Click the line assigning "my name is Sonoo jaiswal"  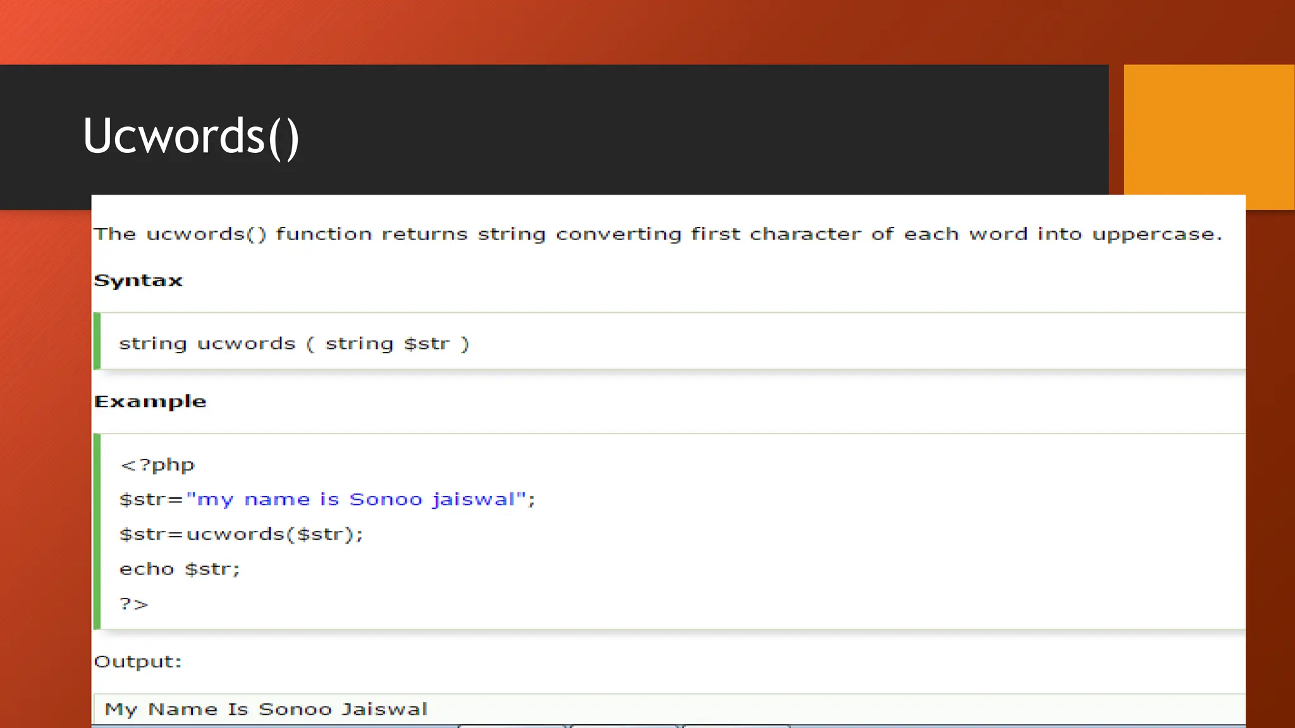(327, 499)
